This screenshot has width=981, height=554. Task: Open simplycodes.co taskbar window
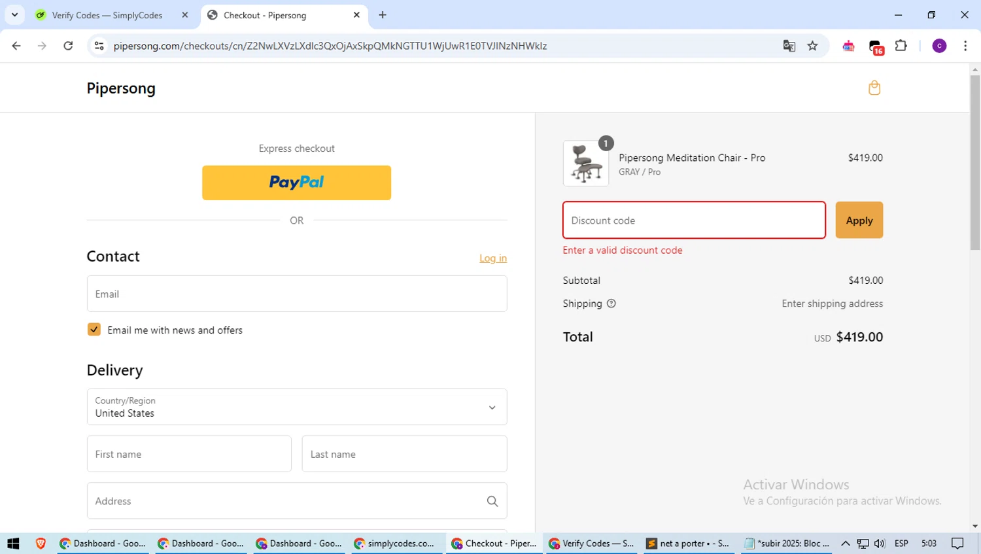[x=397, y=544]
